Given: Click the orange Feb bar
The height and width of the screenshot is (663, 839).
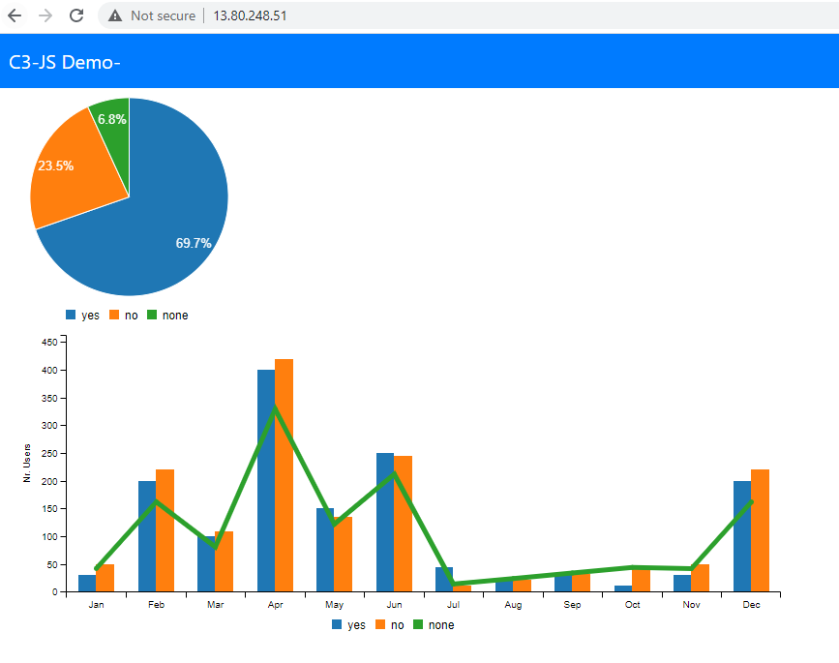Looking at the screenshot, I should (x=165, y=530).
